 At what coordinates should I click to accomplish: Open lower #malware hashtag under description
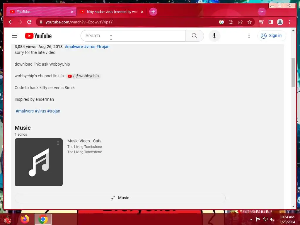point(25,111)
